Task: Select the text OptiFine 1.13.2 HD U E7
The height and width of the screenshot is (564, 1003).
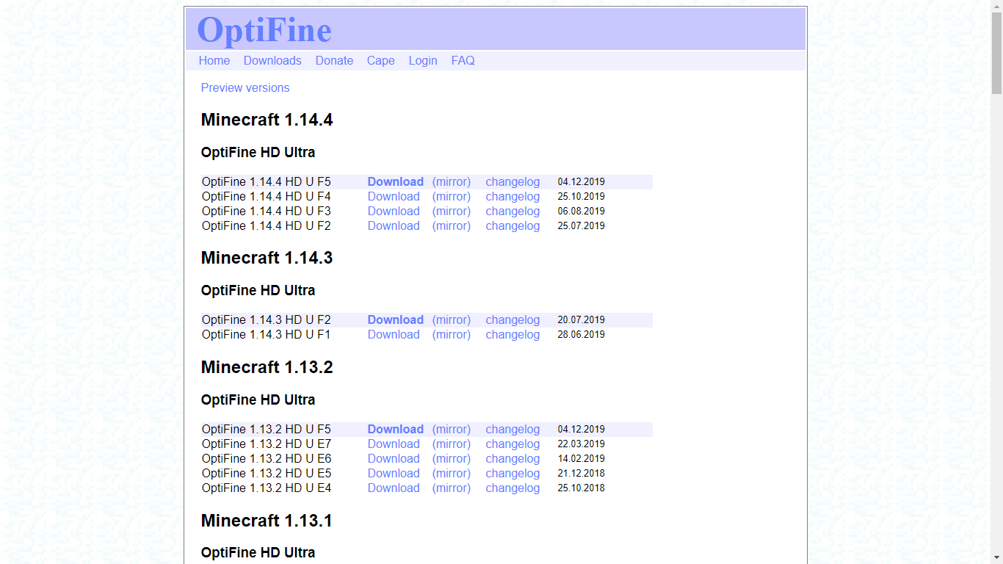Action: 267,444
